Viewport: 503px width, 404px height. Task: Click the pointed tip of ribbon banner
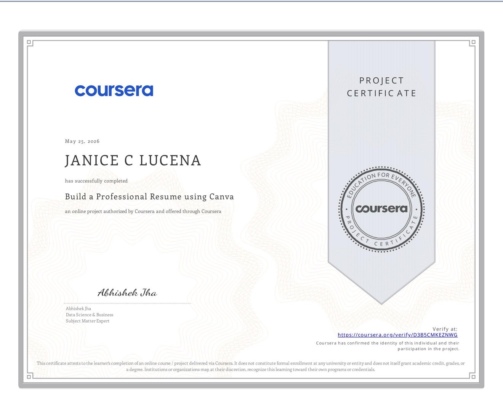coord(381,300)
